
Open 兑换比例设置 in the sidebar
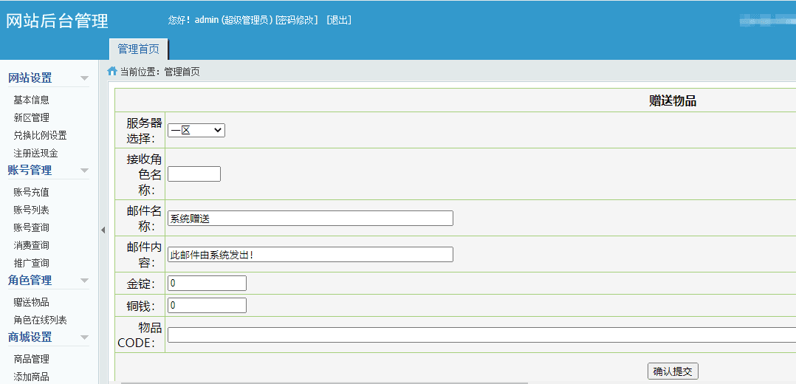click(40, 135)
